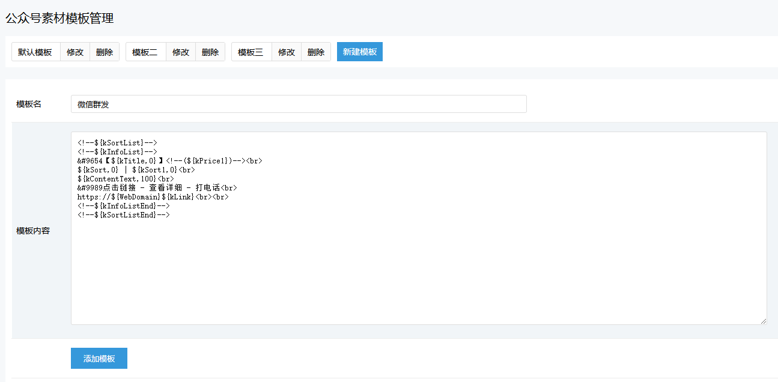The height and width of the screenshot is (382, 778).
Task: Click 删除 next to 默认模板
Action: pyautogui.click(x=105, y=52)
